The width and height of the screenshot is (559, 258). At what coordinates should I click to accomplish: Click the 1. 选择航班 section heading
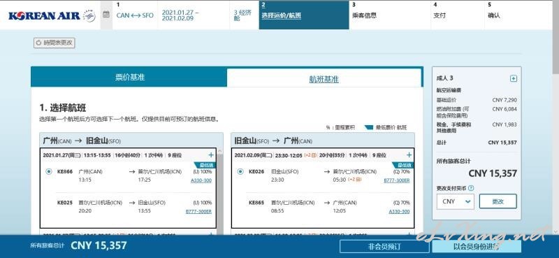(63, 108)
